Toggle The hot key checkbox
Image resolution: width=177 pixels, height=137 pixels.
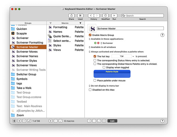click(95, 56)
